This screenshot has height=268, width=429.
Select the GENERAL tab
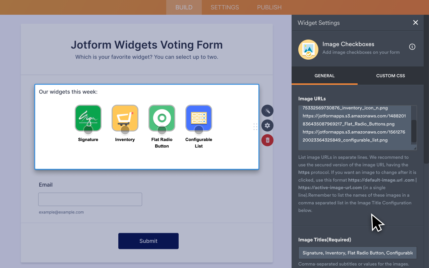coord(324,76)
